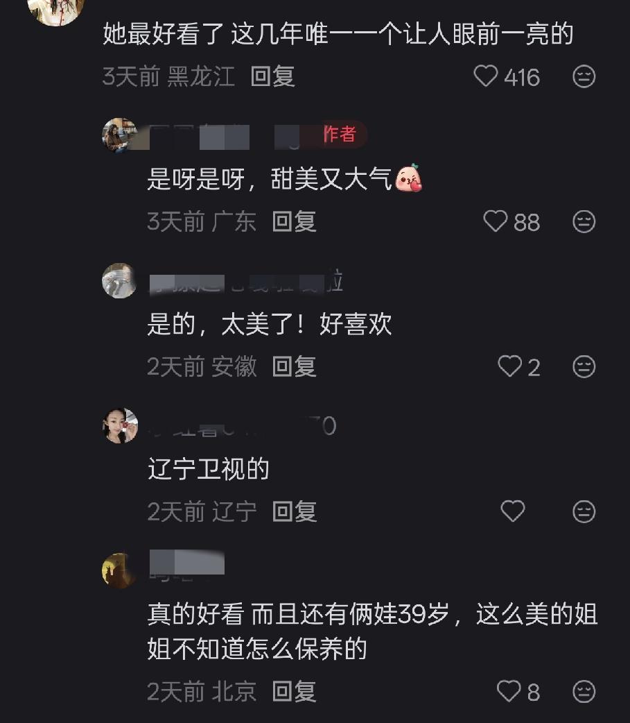Tap the red 作者 author badge

[340, 134]
